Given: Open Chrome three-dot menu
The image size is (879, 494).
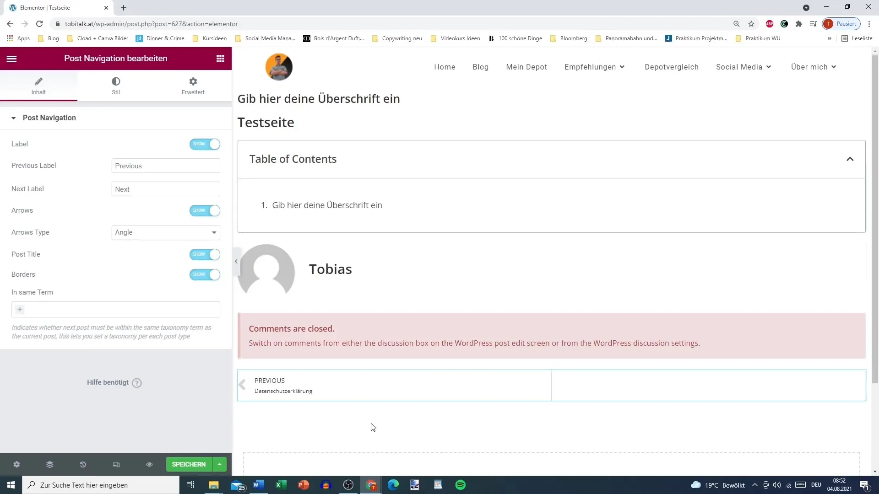Looking at the screenshot, I should (x=869, y=24).
